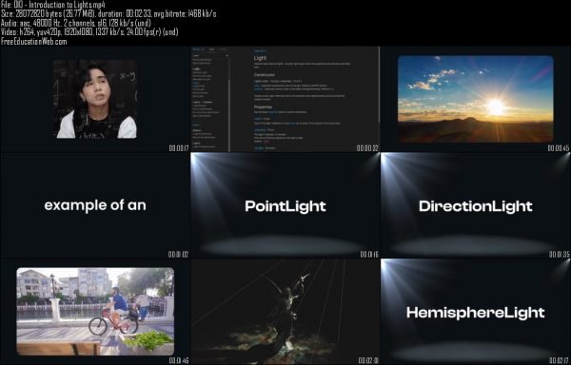The image size is (571, 365).
Task: Open the sunset landscape thumbnail
Action: pos(476,99)
